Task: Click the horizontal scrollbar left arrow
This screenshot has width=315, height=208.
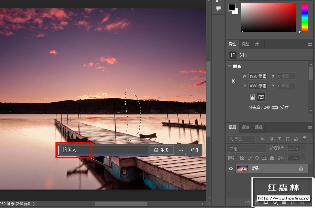Action: (40, 204)
